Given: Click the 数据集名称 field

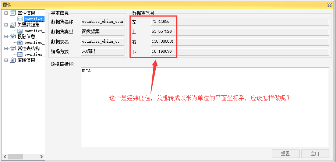Looking at the screenshot, I should tap(103, 22).
